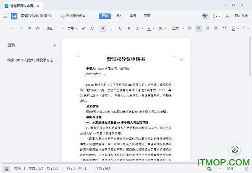Screen dimensions: 252x173
Task: Open the assistant mascot floating button
Action: coord(235,149)
